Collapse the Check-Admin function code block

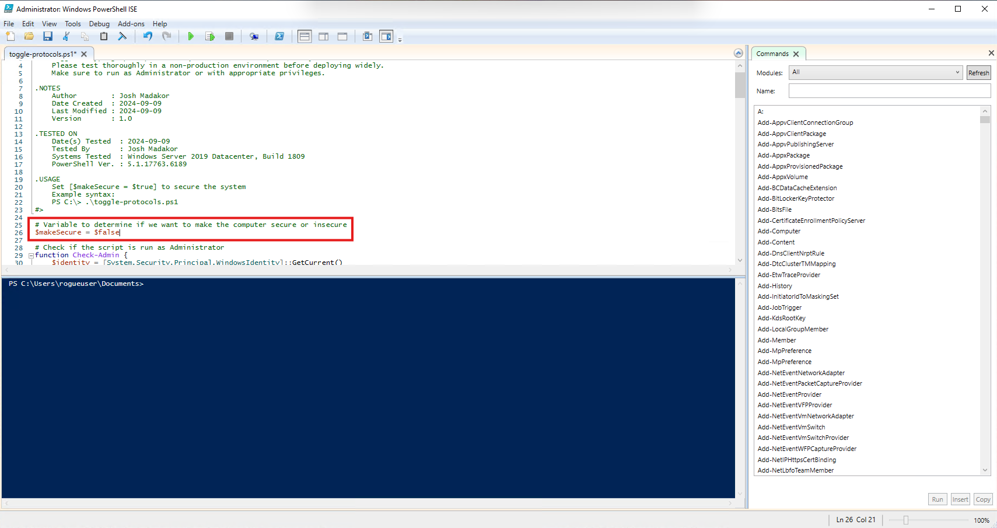pos(31,256)
